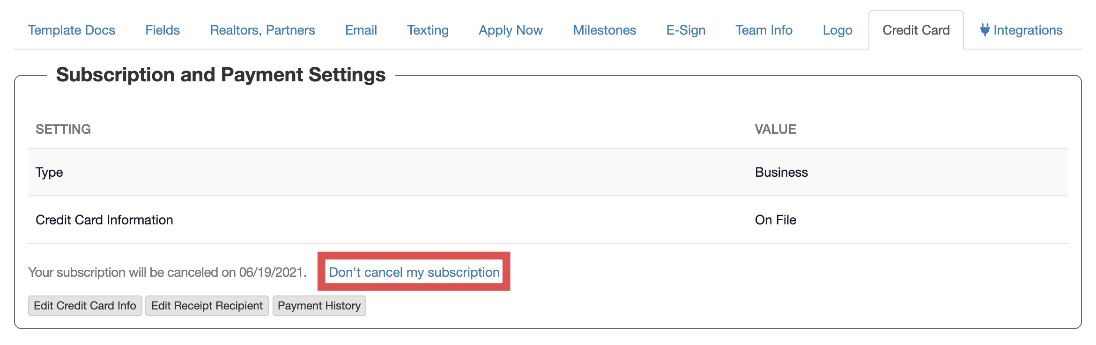Screen dimensions: 1096x345
Task: Click the Credit Card Information row
Action: [104, 220]
